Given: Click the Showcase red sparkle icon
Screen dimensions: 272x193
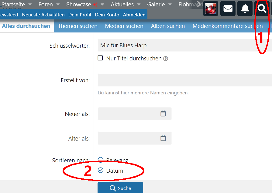Looking at the screenshot, I should point(95,5).
